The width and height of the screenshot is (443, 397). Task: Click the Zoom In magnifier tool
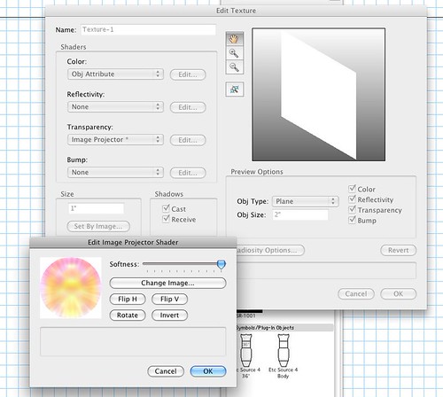pos(235,53)
